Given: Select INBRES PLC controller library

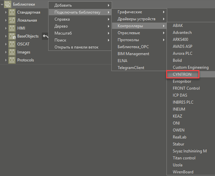Looking at the screenshot, I should (191, 102).
